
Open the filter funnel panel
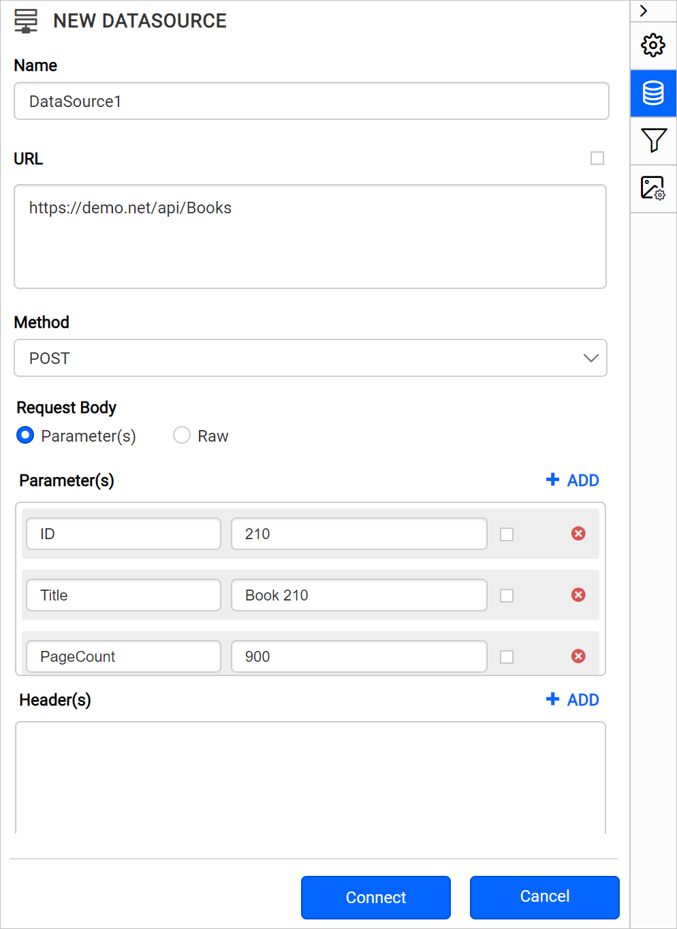(x=653, y=141)
